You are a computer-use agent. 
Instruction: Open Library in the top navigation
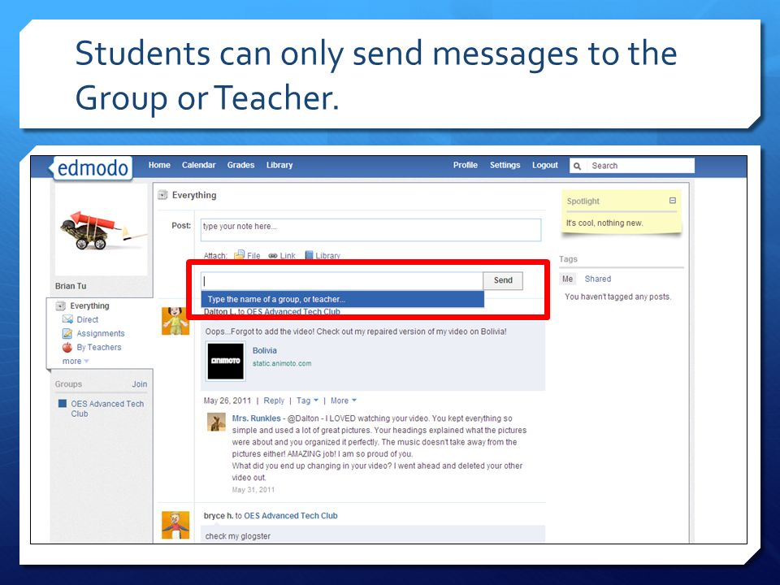[x=279, y=165]
